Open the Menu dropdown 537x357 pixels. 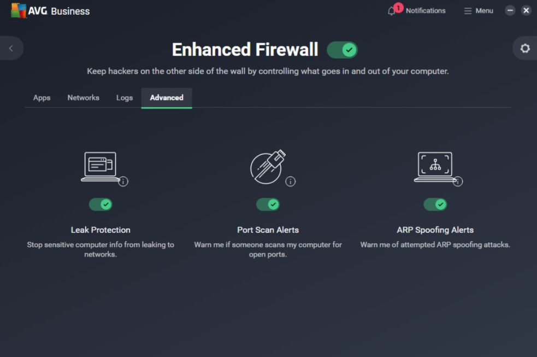(478, 10)
